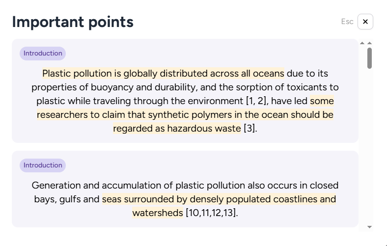
Task: Click highlighted phrase 'regarded as hazardous waste'
Action: pos(177,129)
